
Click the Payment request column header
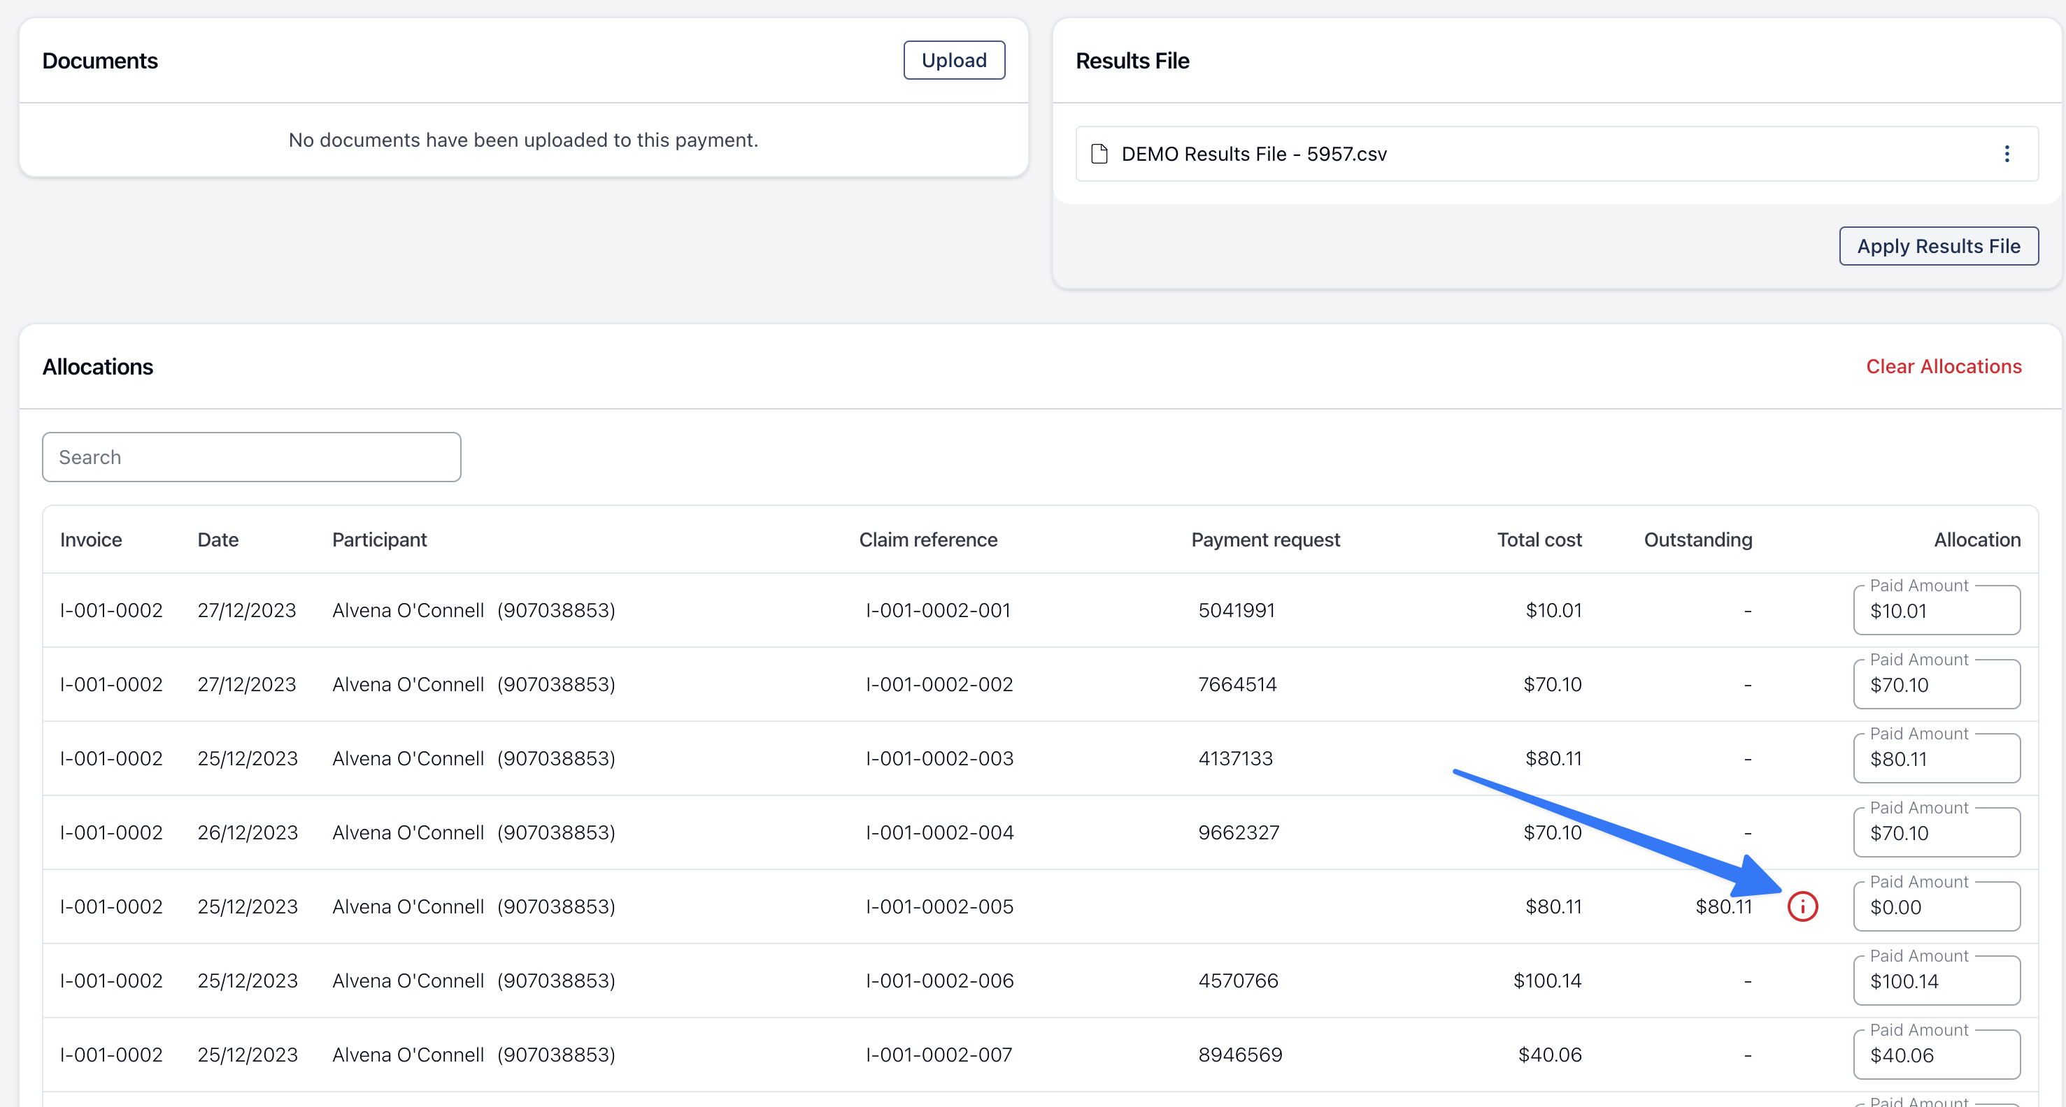tap(1266, 540)
